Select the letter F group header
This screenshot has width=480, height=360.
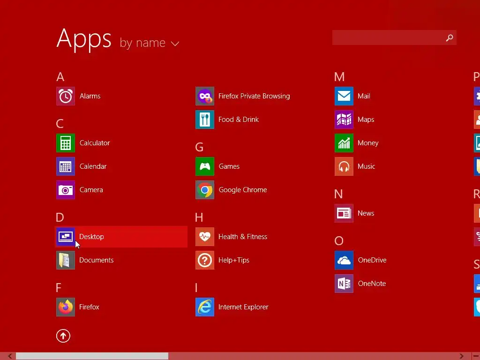59,288
